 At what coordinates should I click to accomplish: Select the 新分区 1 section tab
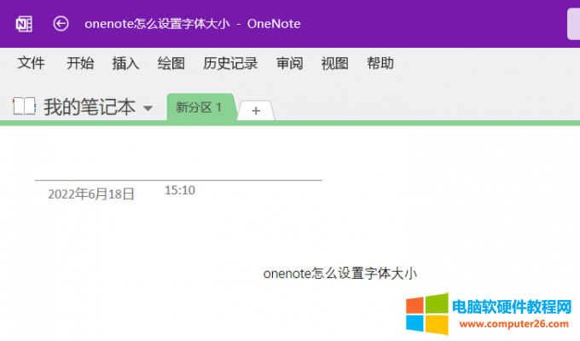[199, 107]
